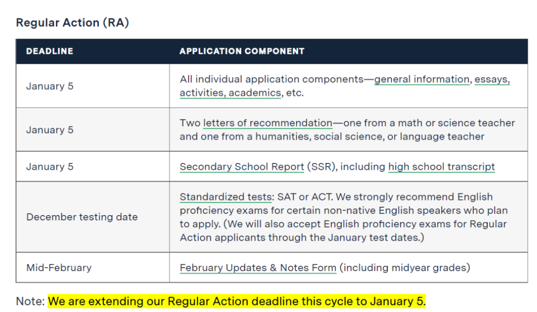
Task: Open the general information link
Action: coord(422,79)
